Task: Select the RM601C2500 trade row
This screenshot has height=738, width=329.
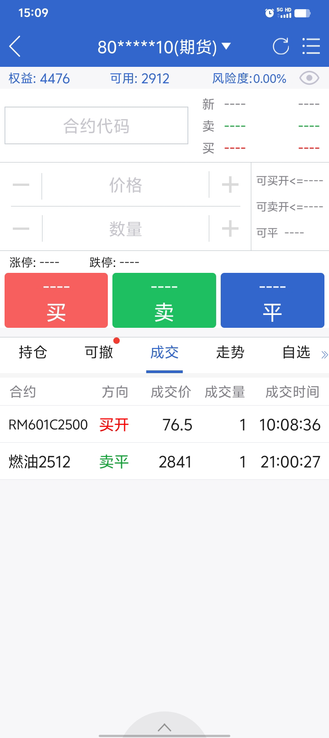Action: [x=164, y=424]
